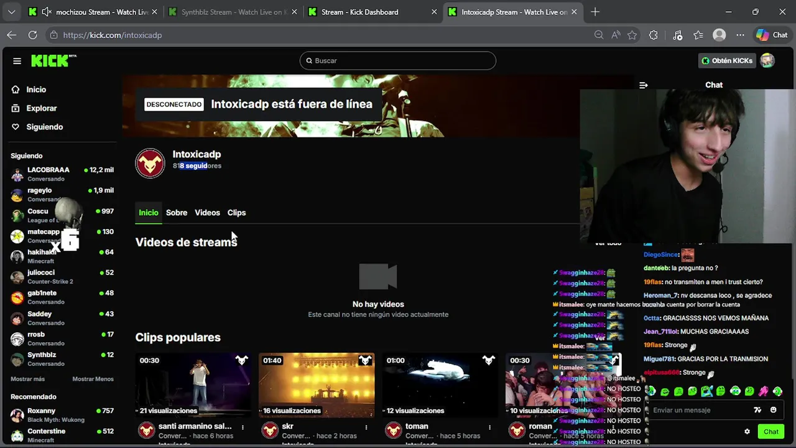Switch to the mochizou Stream browser tab
Screen dimensions: 796x448
(x=93, y=12)
